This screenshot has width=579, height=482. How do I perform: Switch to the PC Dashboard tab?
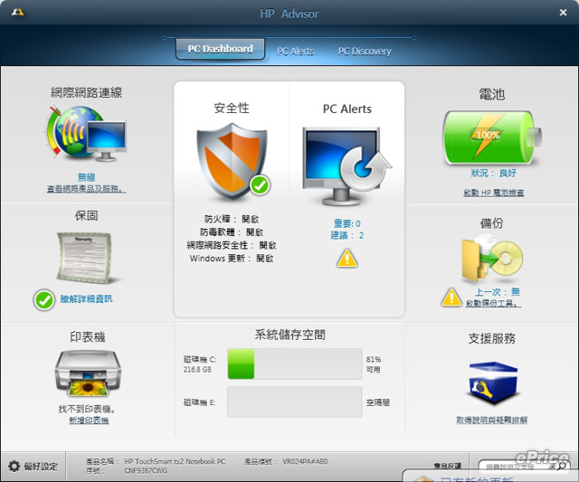coord(220,49)
